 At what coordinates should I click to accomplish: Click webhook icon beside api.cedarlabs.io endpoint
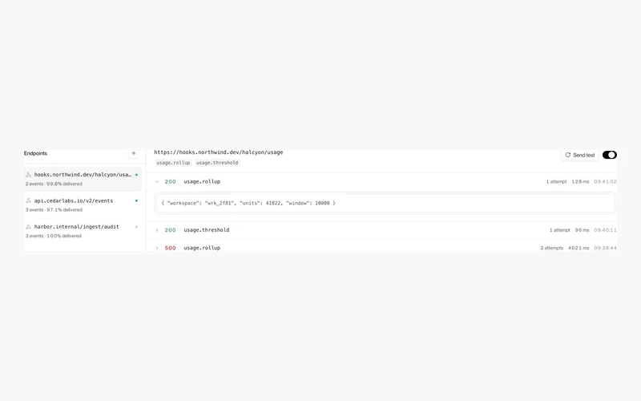click(28, 201)
